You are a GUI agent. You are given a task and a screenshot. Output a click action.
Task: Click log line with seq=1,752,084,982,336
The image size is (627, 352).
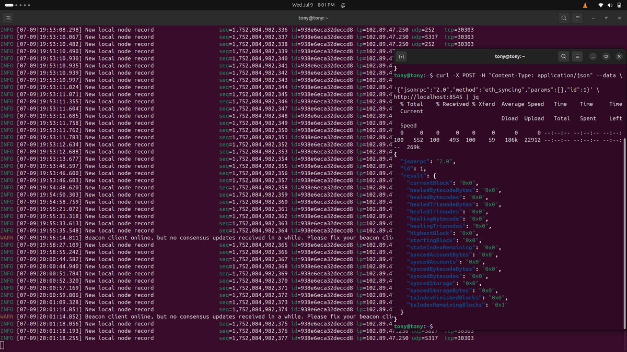[237, 30]
